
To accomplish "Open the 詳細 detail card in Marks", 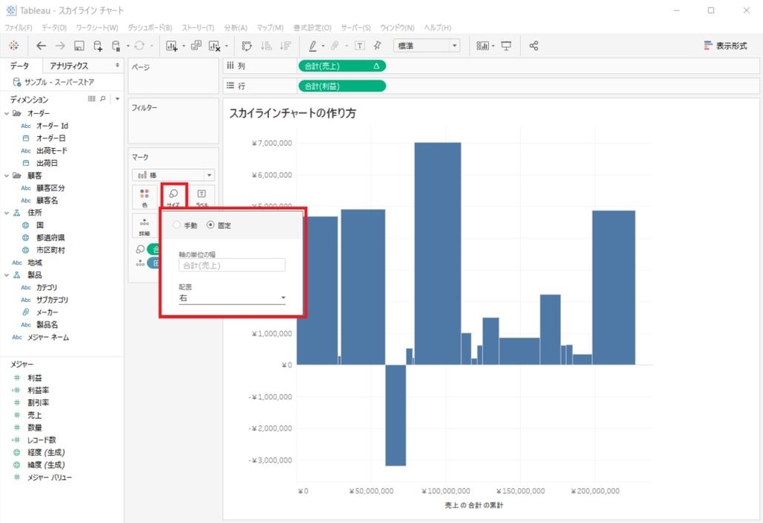I will pyautogui.click(x=145, y=226).
